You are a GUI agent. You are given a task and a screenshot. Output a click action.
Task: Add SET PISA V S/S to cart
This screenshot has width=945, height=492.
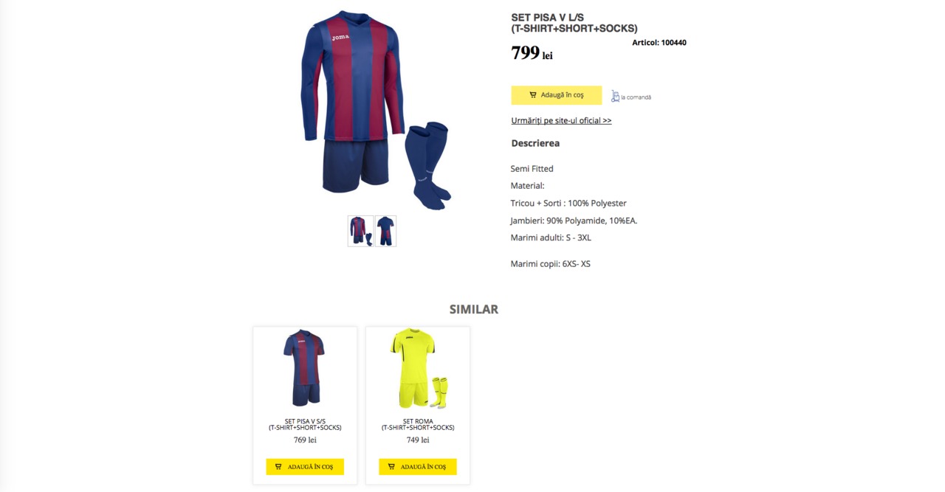305,467
